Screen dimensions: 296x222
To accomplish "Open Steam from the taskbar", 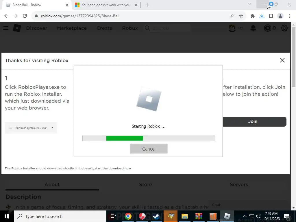I will (x=156, y=216).
